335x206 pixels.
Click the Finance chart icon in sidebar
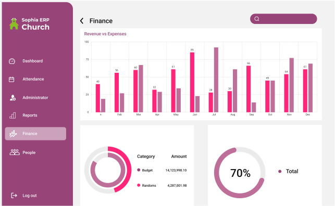point(13,134)
